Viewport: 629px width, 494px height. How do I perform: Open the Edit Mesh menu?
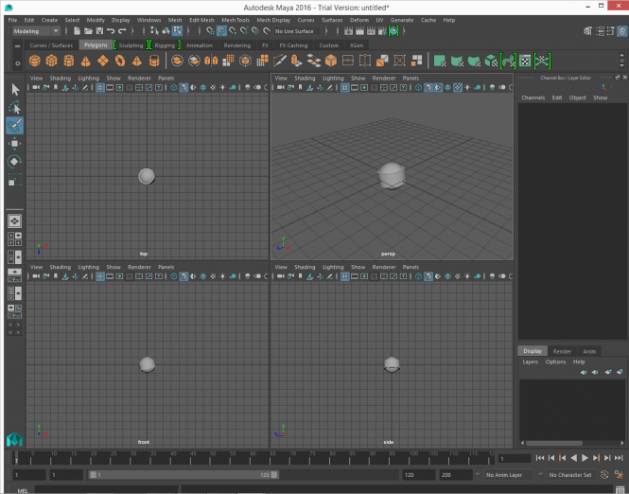(201, 20)
